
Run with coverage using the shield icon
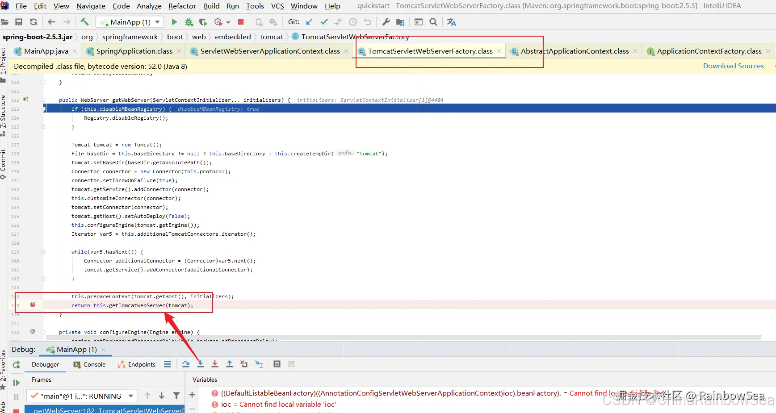203,22
